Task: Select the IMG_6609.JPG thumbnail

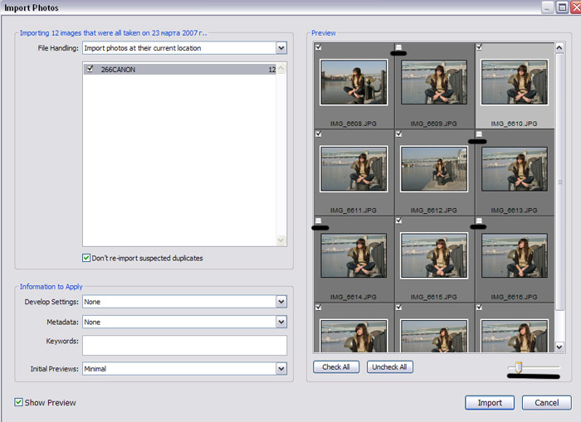Action: click(x=434, y=82)
